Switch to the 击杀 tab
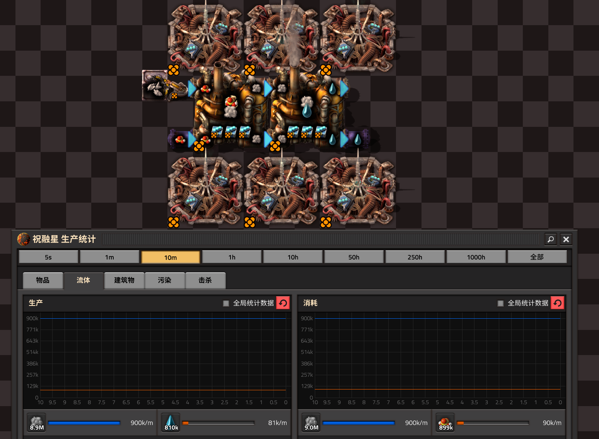This screenshot has height=439, width=599. click(x=205, y=280)
